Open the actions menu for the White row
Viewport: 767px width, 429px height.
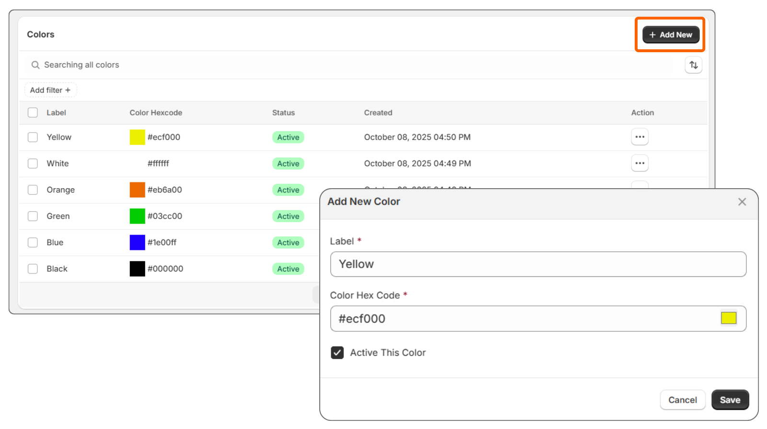pyautogui.click(x=639, y=163)
